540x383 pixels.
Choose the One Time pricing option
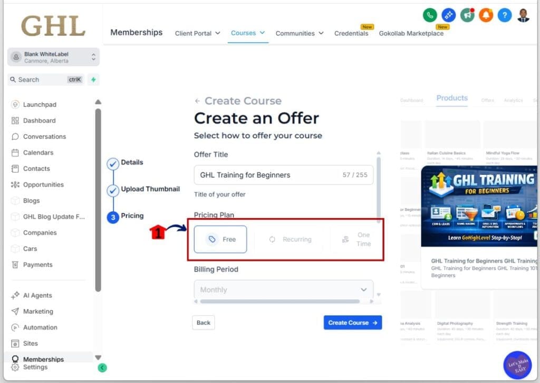tap(356, 239)
